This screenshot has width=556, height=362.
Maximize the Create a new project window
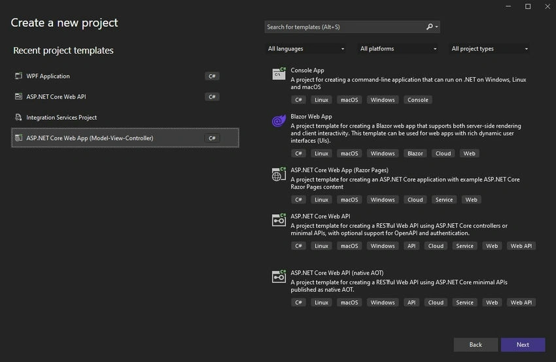[528, 7]
